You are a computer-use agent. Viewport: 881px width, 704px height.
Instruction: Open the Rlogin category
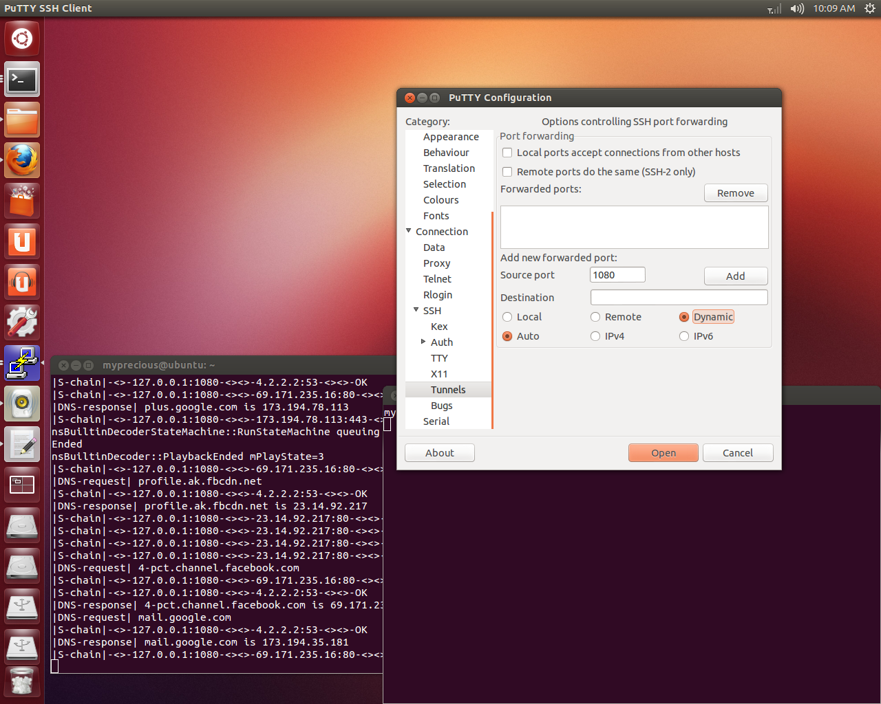[438, 295]
